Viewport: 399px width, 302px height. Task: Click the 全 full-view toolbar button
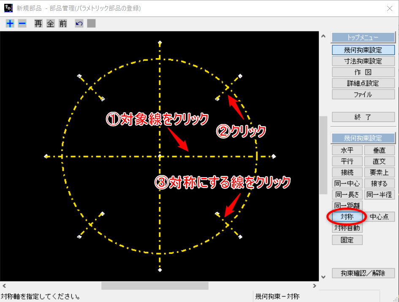point(50,24)
